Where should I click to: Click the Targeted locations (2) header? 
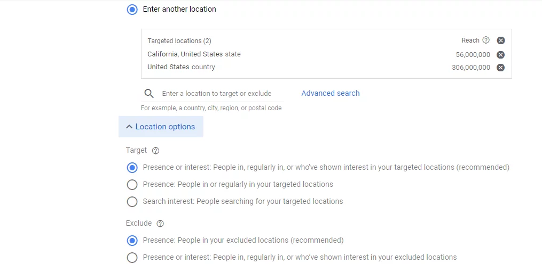[x=179, y=40]
